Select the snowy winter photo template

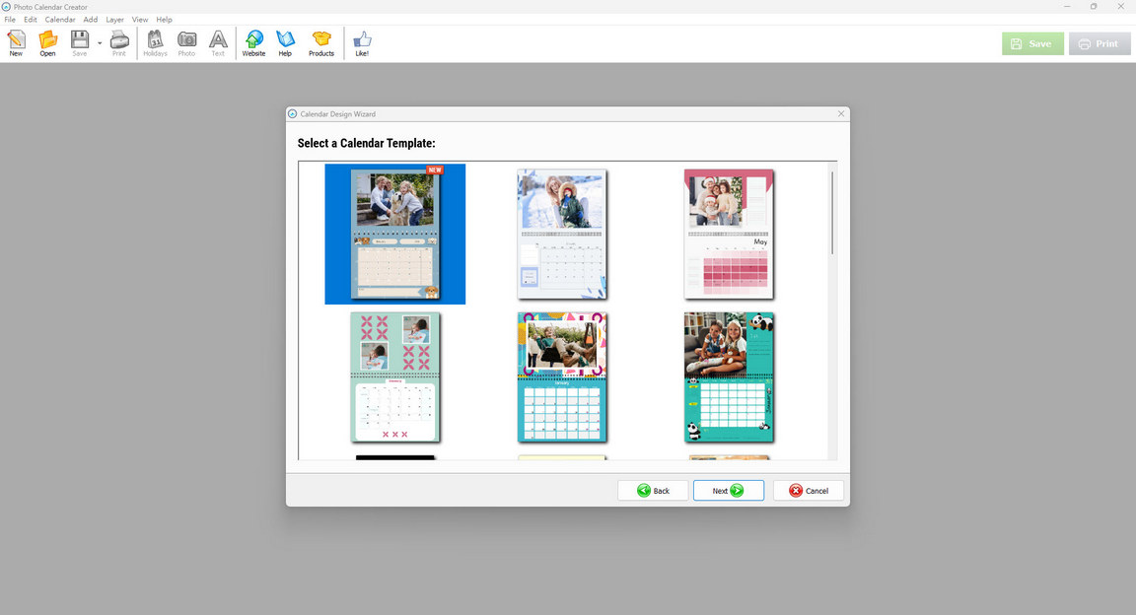[x=562, y=234]
